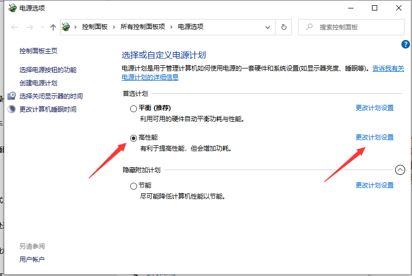Click the refresh button in address bar

point(284,27)
